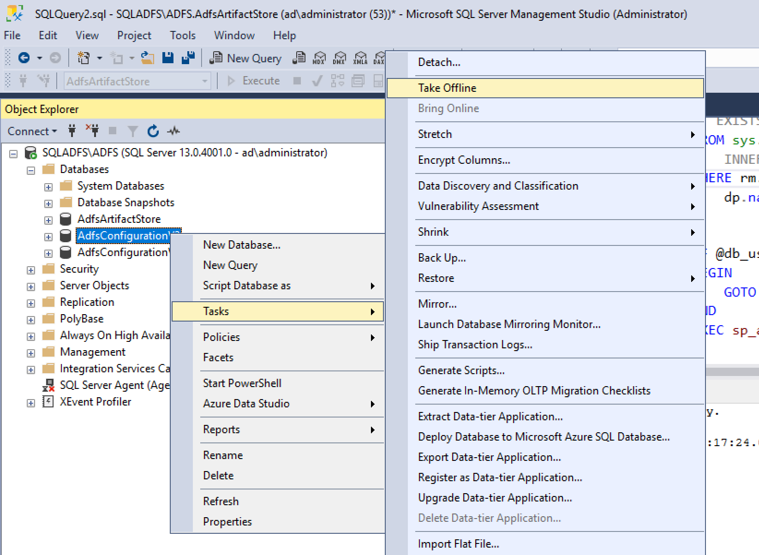Viewport: 759px width, 555px height.
Task: Expand the Replication folder
Action: [x=31, y=303]
